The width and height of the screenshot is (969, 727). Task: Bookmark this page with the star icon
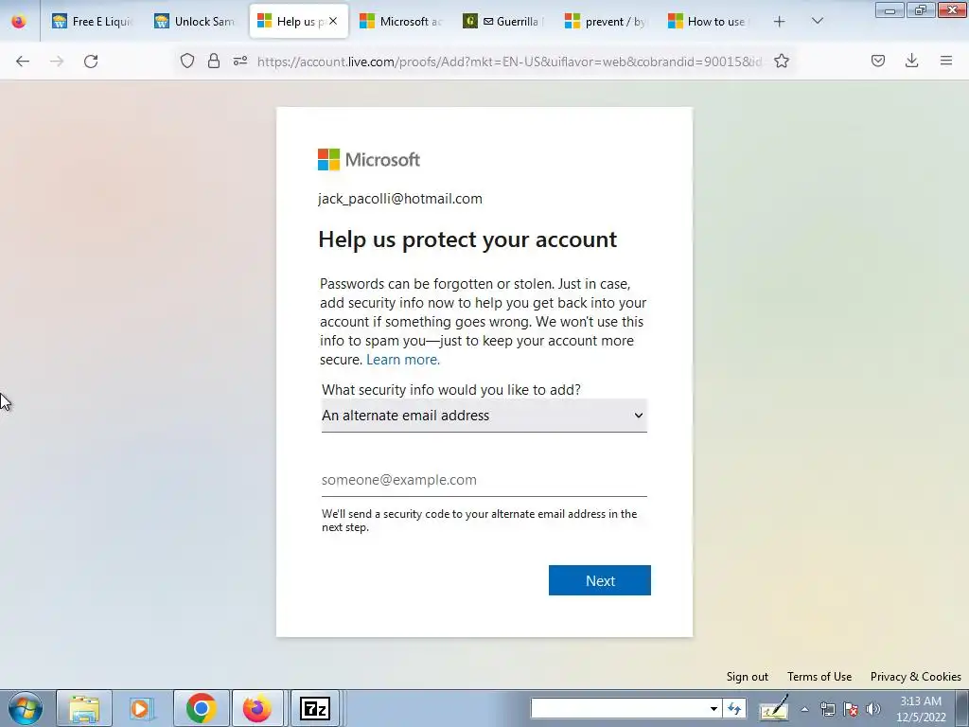click(x=782, y=61)
